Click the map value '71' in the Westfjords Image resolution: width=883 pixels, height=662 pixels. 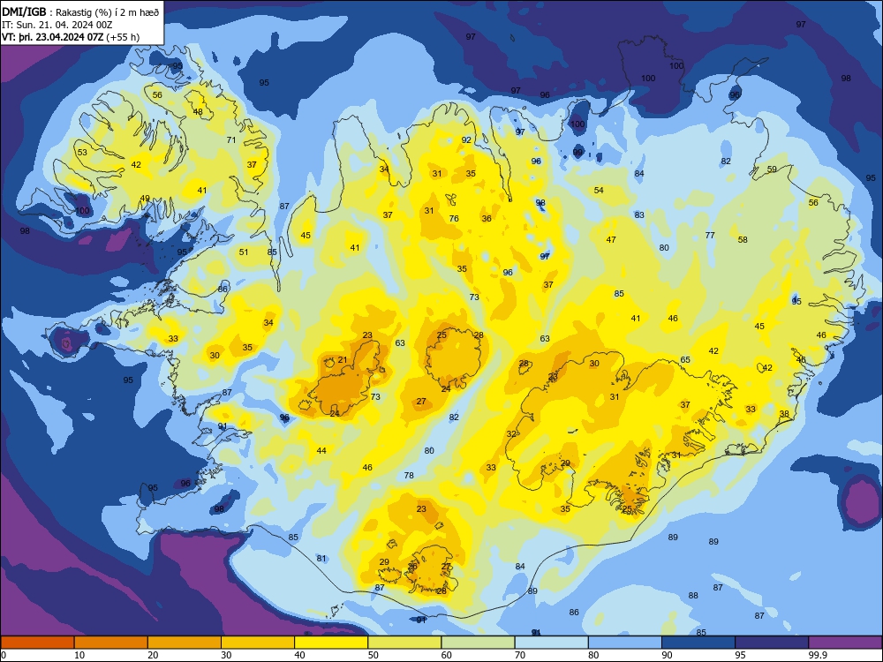tap(231, 139)
